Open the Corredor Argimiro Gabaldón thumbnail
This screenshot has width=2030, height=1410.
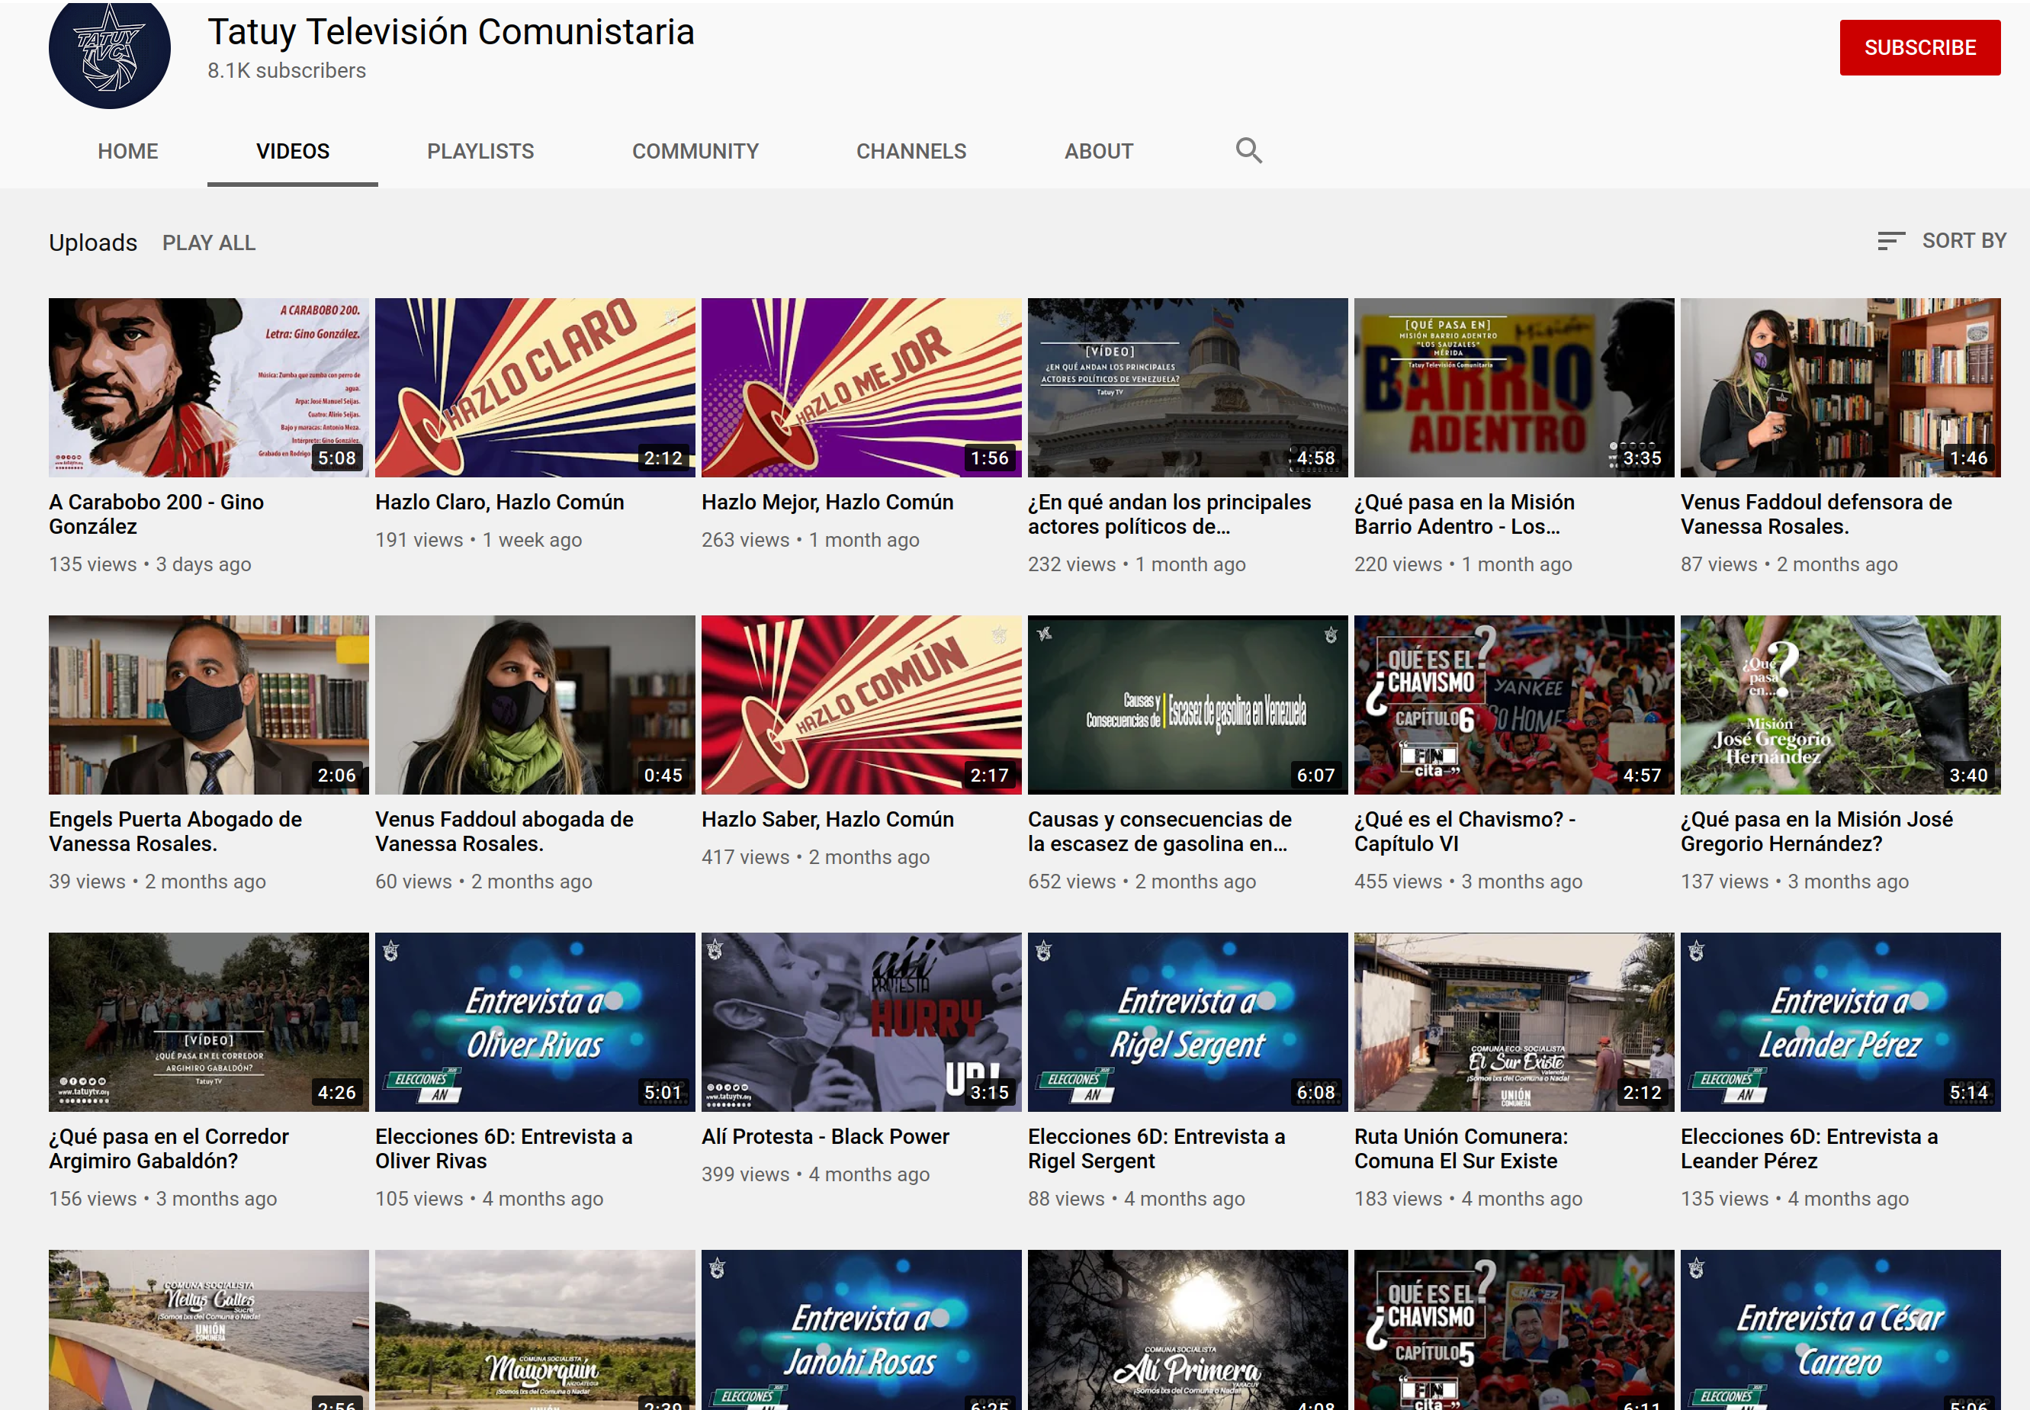click(208, 1022)
